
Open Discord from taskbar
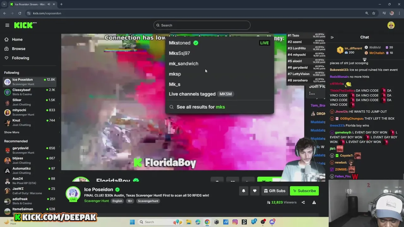pos(272,222)
